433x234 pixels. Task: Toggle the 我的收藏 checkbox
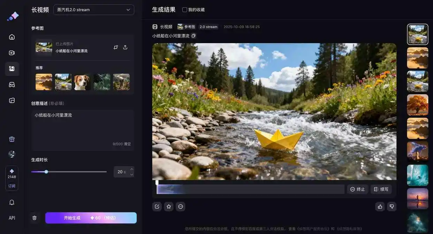(x=185, y=10)
